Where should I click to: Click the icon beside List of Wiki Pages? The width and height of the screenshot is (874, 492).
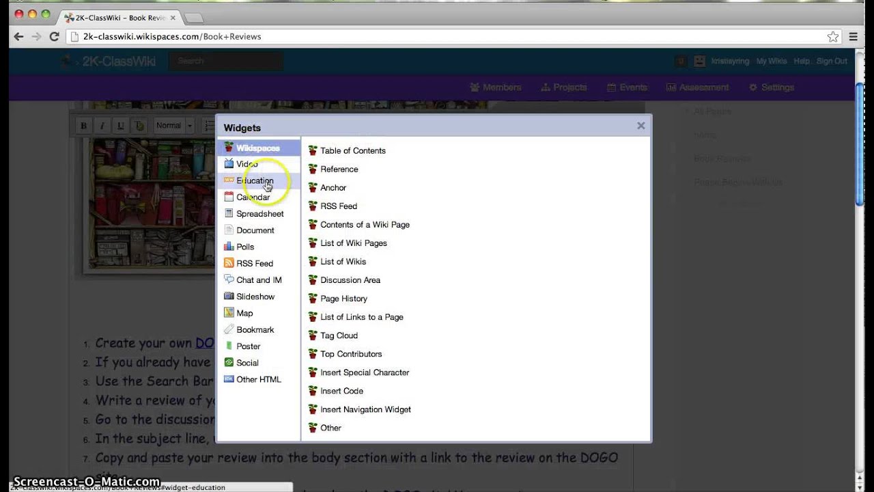click(x=313, y=243)
